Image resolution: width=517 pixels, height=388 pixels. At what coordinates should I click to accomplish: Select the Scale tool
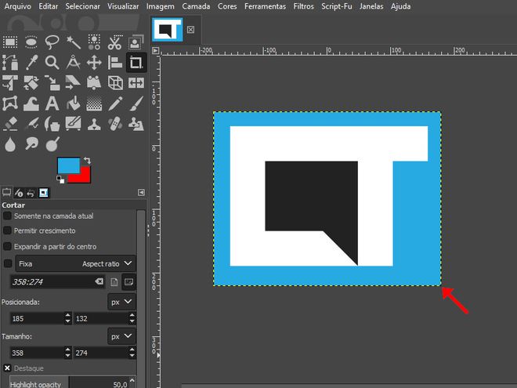coord(52,83)
